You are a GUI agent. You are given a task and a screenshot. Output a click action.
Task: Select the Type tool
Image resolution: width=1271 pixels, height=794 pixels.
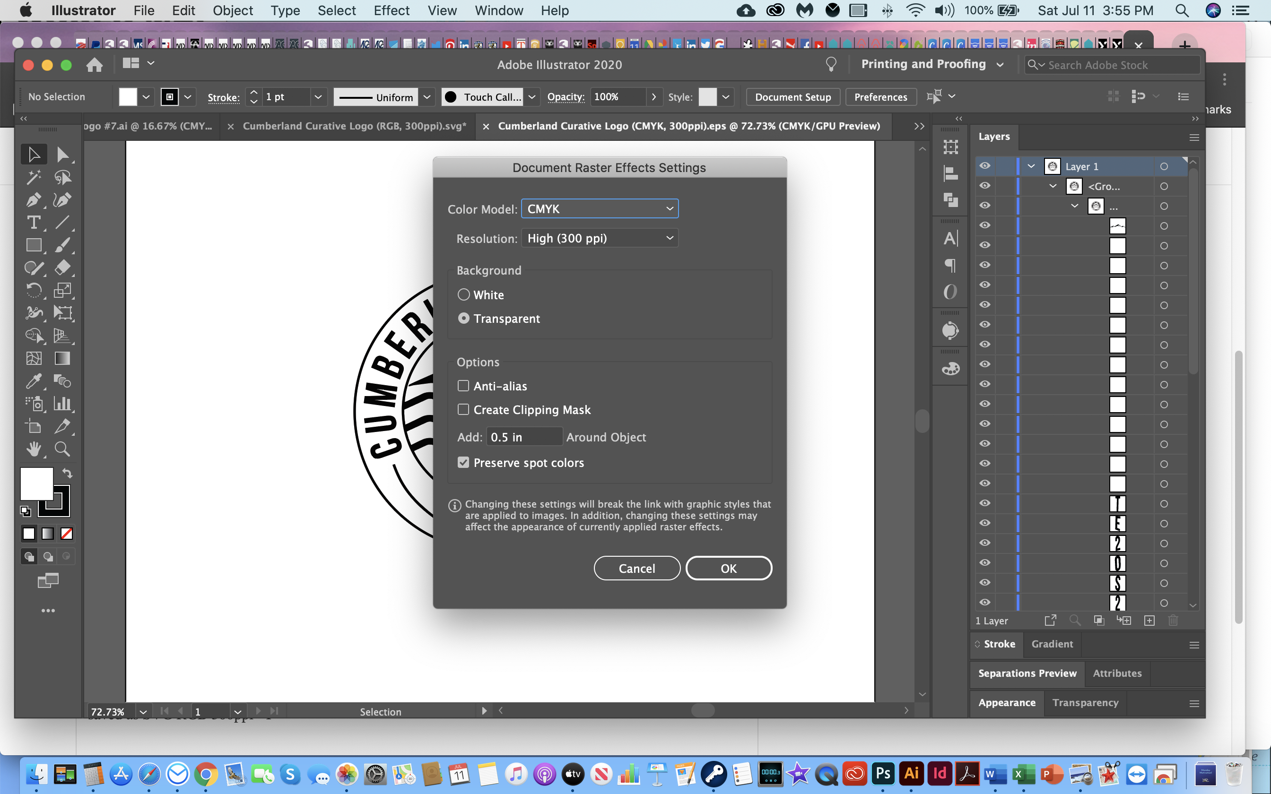(34, 222)
